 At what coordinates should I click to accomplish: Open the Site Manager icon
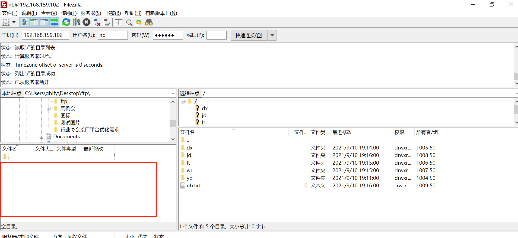(x=6, y=22)
